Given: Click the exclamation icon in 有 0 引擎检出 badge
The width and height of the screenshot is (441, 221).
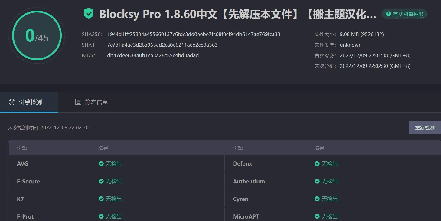Looking at the screenshot, I should [389, 14].
